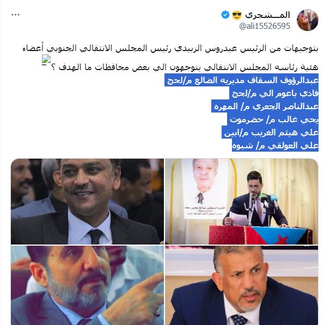Open the three-dot more options menu
Screen dimensions: 324x325
click(x=15, y=15)
